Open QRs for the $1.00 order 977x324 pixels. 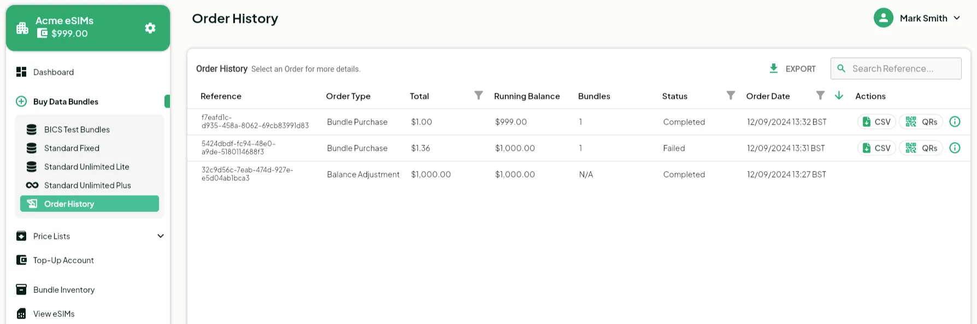[x=921, y=122]
